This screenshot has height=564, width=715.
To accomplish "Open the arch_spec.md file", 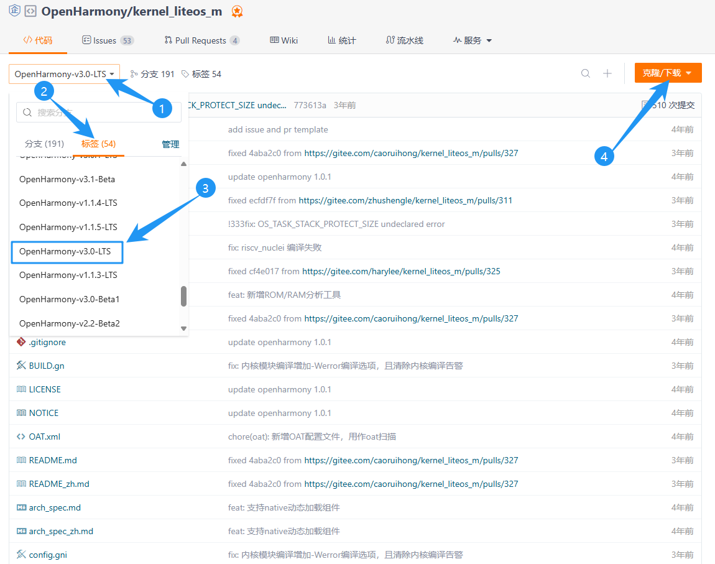I will [x=55, y=507].
